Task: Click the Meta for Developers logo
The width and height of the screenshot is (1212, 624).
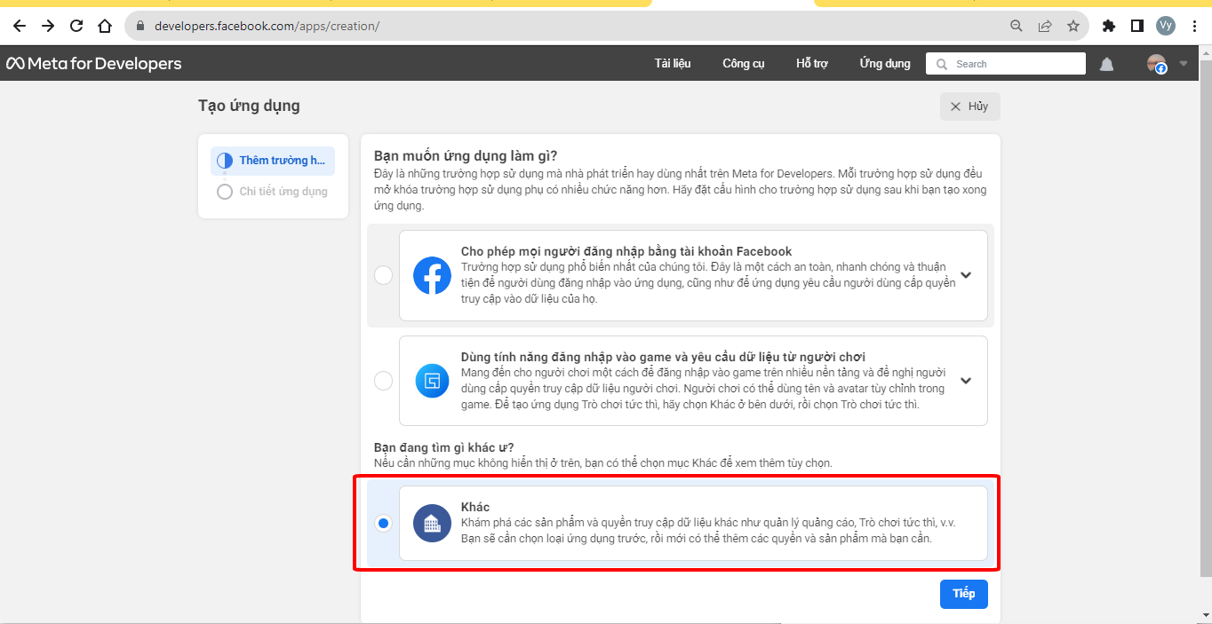Action: pos(94,64)
